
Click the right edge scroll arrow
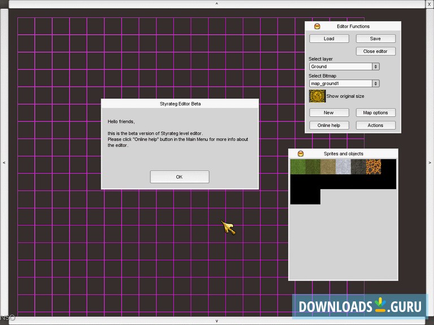[x=430, y=162]
